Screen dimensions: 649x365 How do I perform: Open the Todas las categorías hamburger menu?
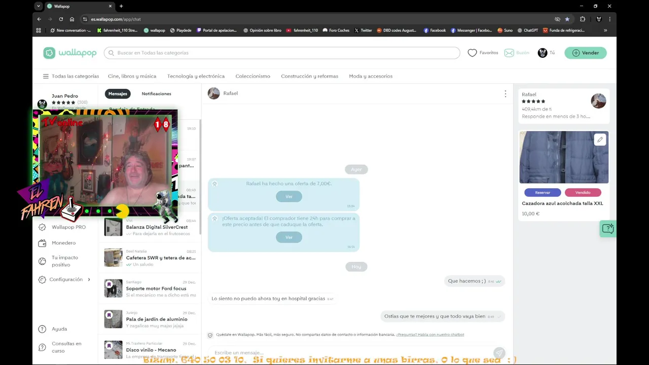click(x=46, y=76)
